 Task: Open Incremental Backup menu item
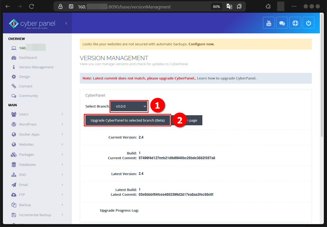click(x=35, y=215)
